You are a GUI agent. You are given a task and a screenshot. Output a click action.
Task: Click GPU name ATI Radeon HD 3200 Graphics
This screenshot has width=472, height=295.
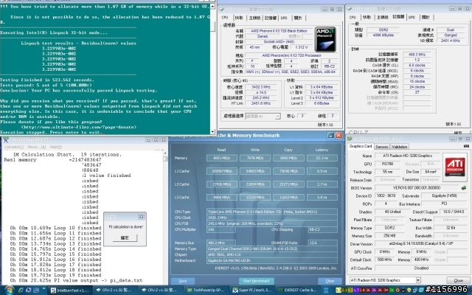point(407,156)
